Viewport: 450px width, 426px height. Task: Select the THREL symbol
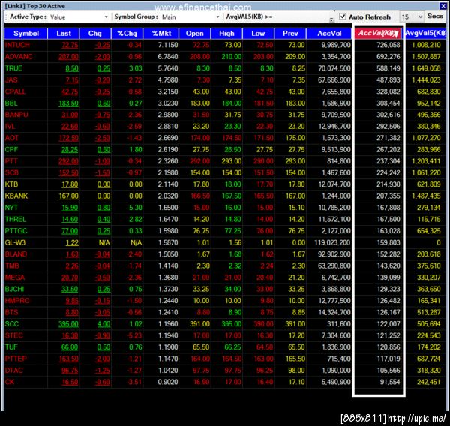pyautogui.click(x=16, y=219)
